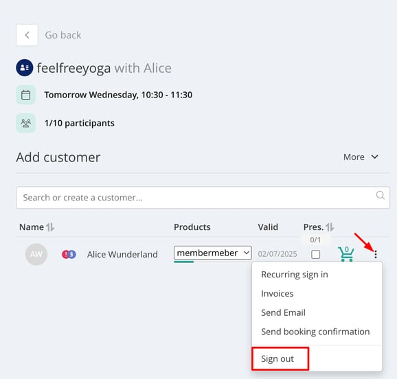Image resolution: width=397 pixels, height=379 pixels.
Task: Tick the presence checkbox for Alice Wunderland
Action: click(x=315, y=254)
